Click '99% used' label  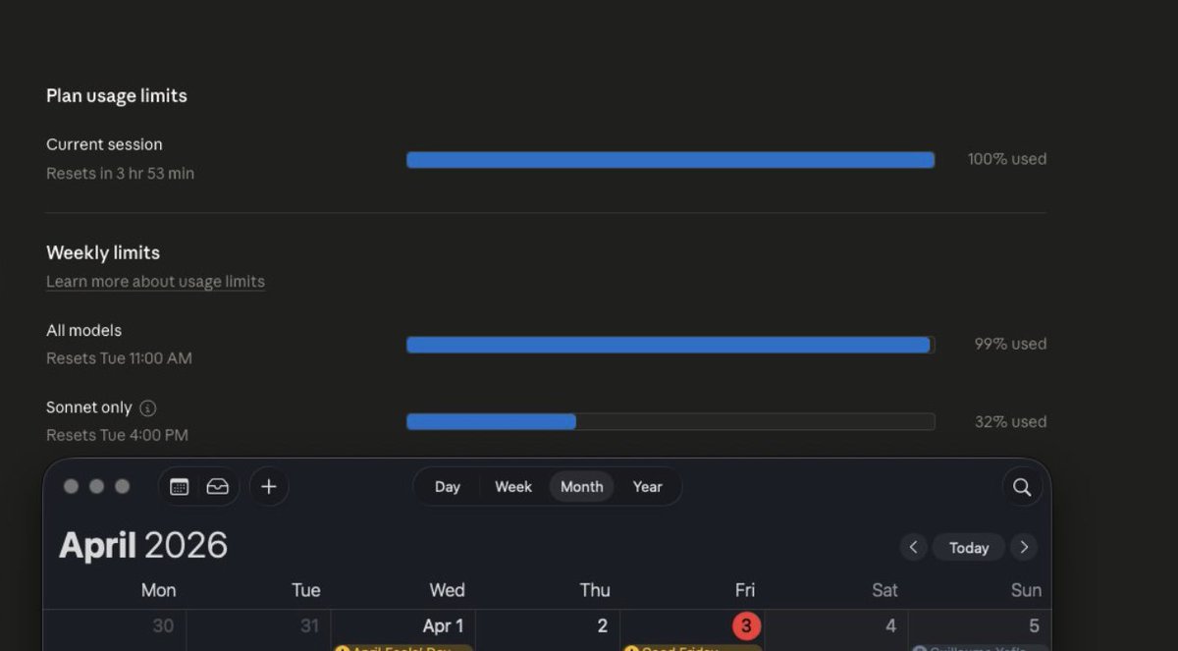(x=1010, y=345)
